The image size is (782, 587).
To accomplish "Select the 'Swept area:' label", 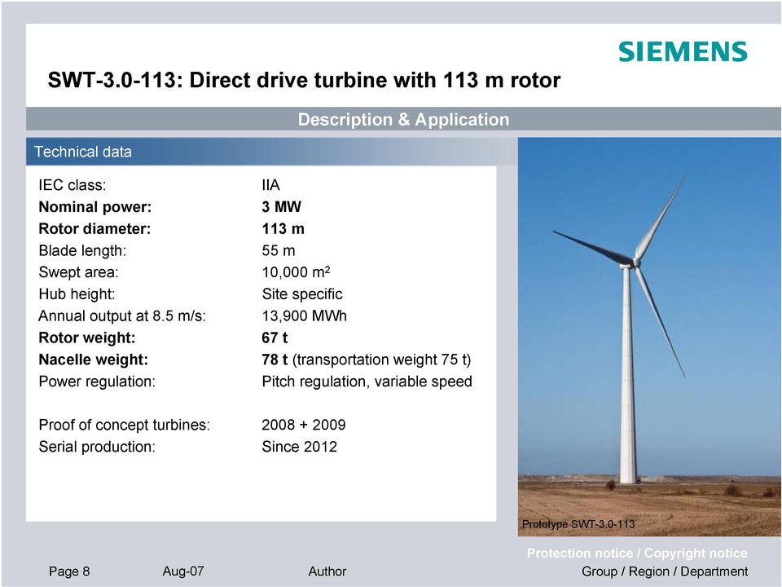I will pos(78,272).
